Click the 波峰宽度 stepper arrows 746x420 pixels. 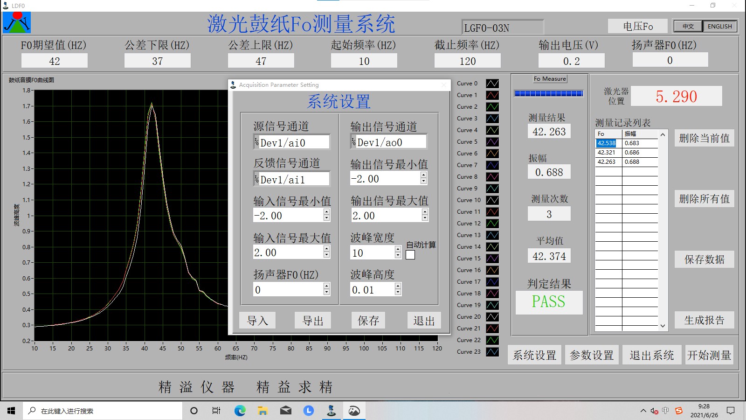398,252
